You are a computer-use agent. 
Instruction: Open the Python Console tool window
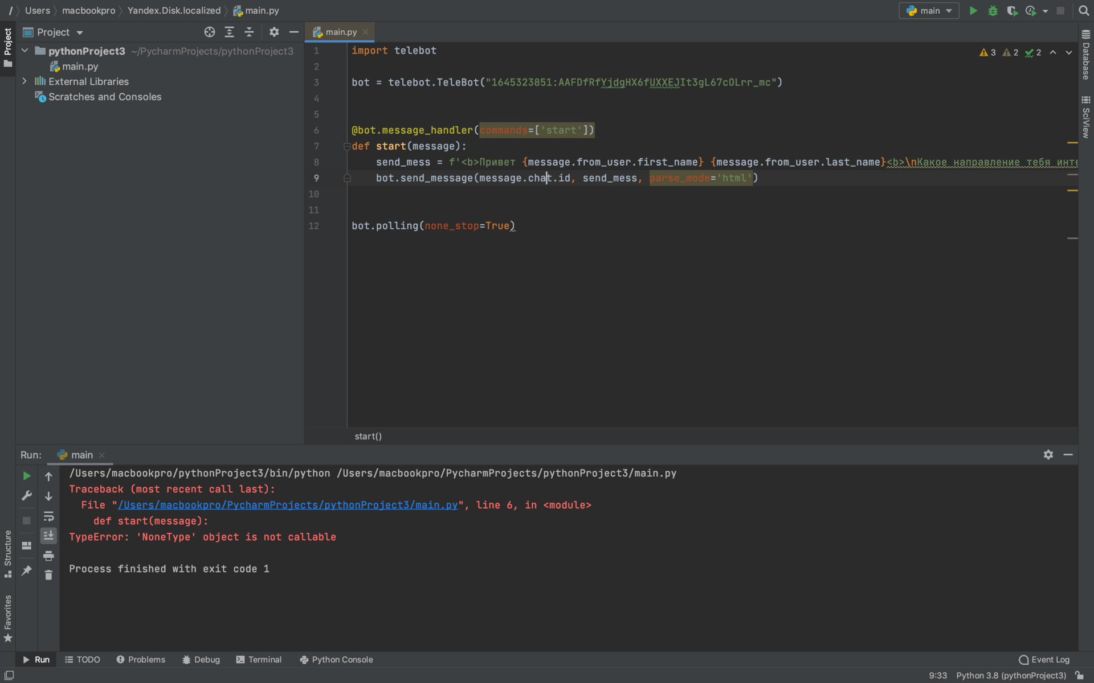pos(336,660)
